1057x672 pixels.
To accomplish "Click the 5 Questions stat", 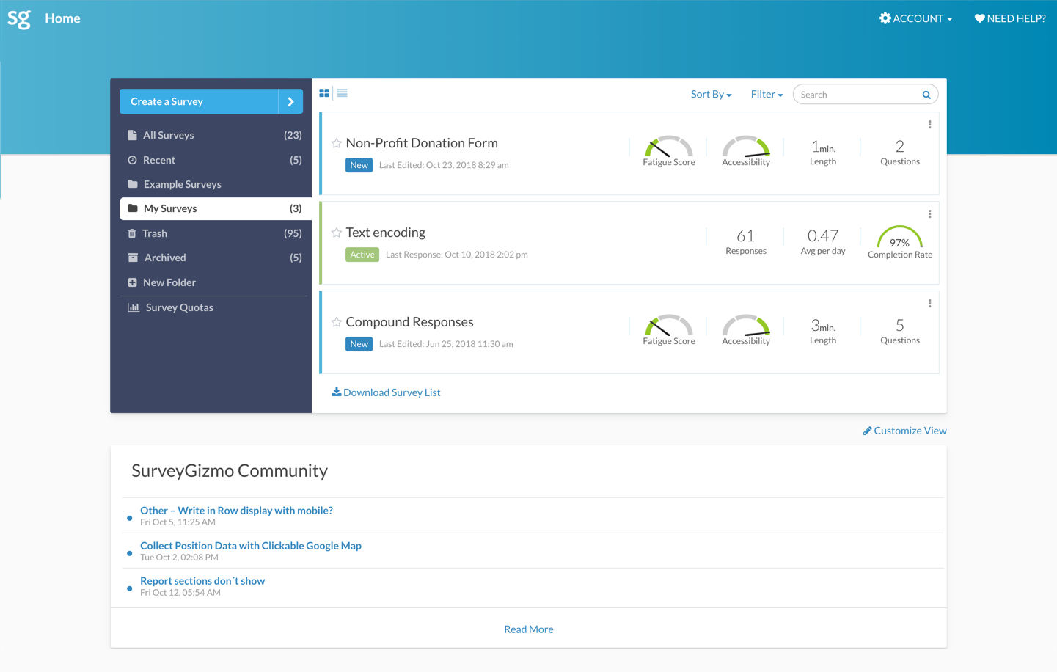I will 900,331.
